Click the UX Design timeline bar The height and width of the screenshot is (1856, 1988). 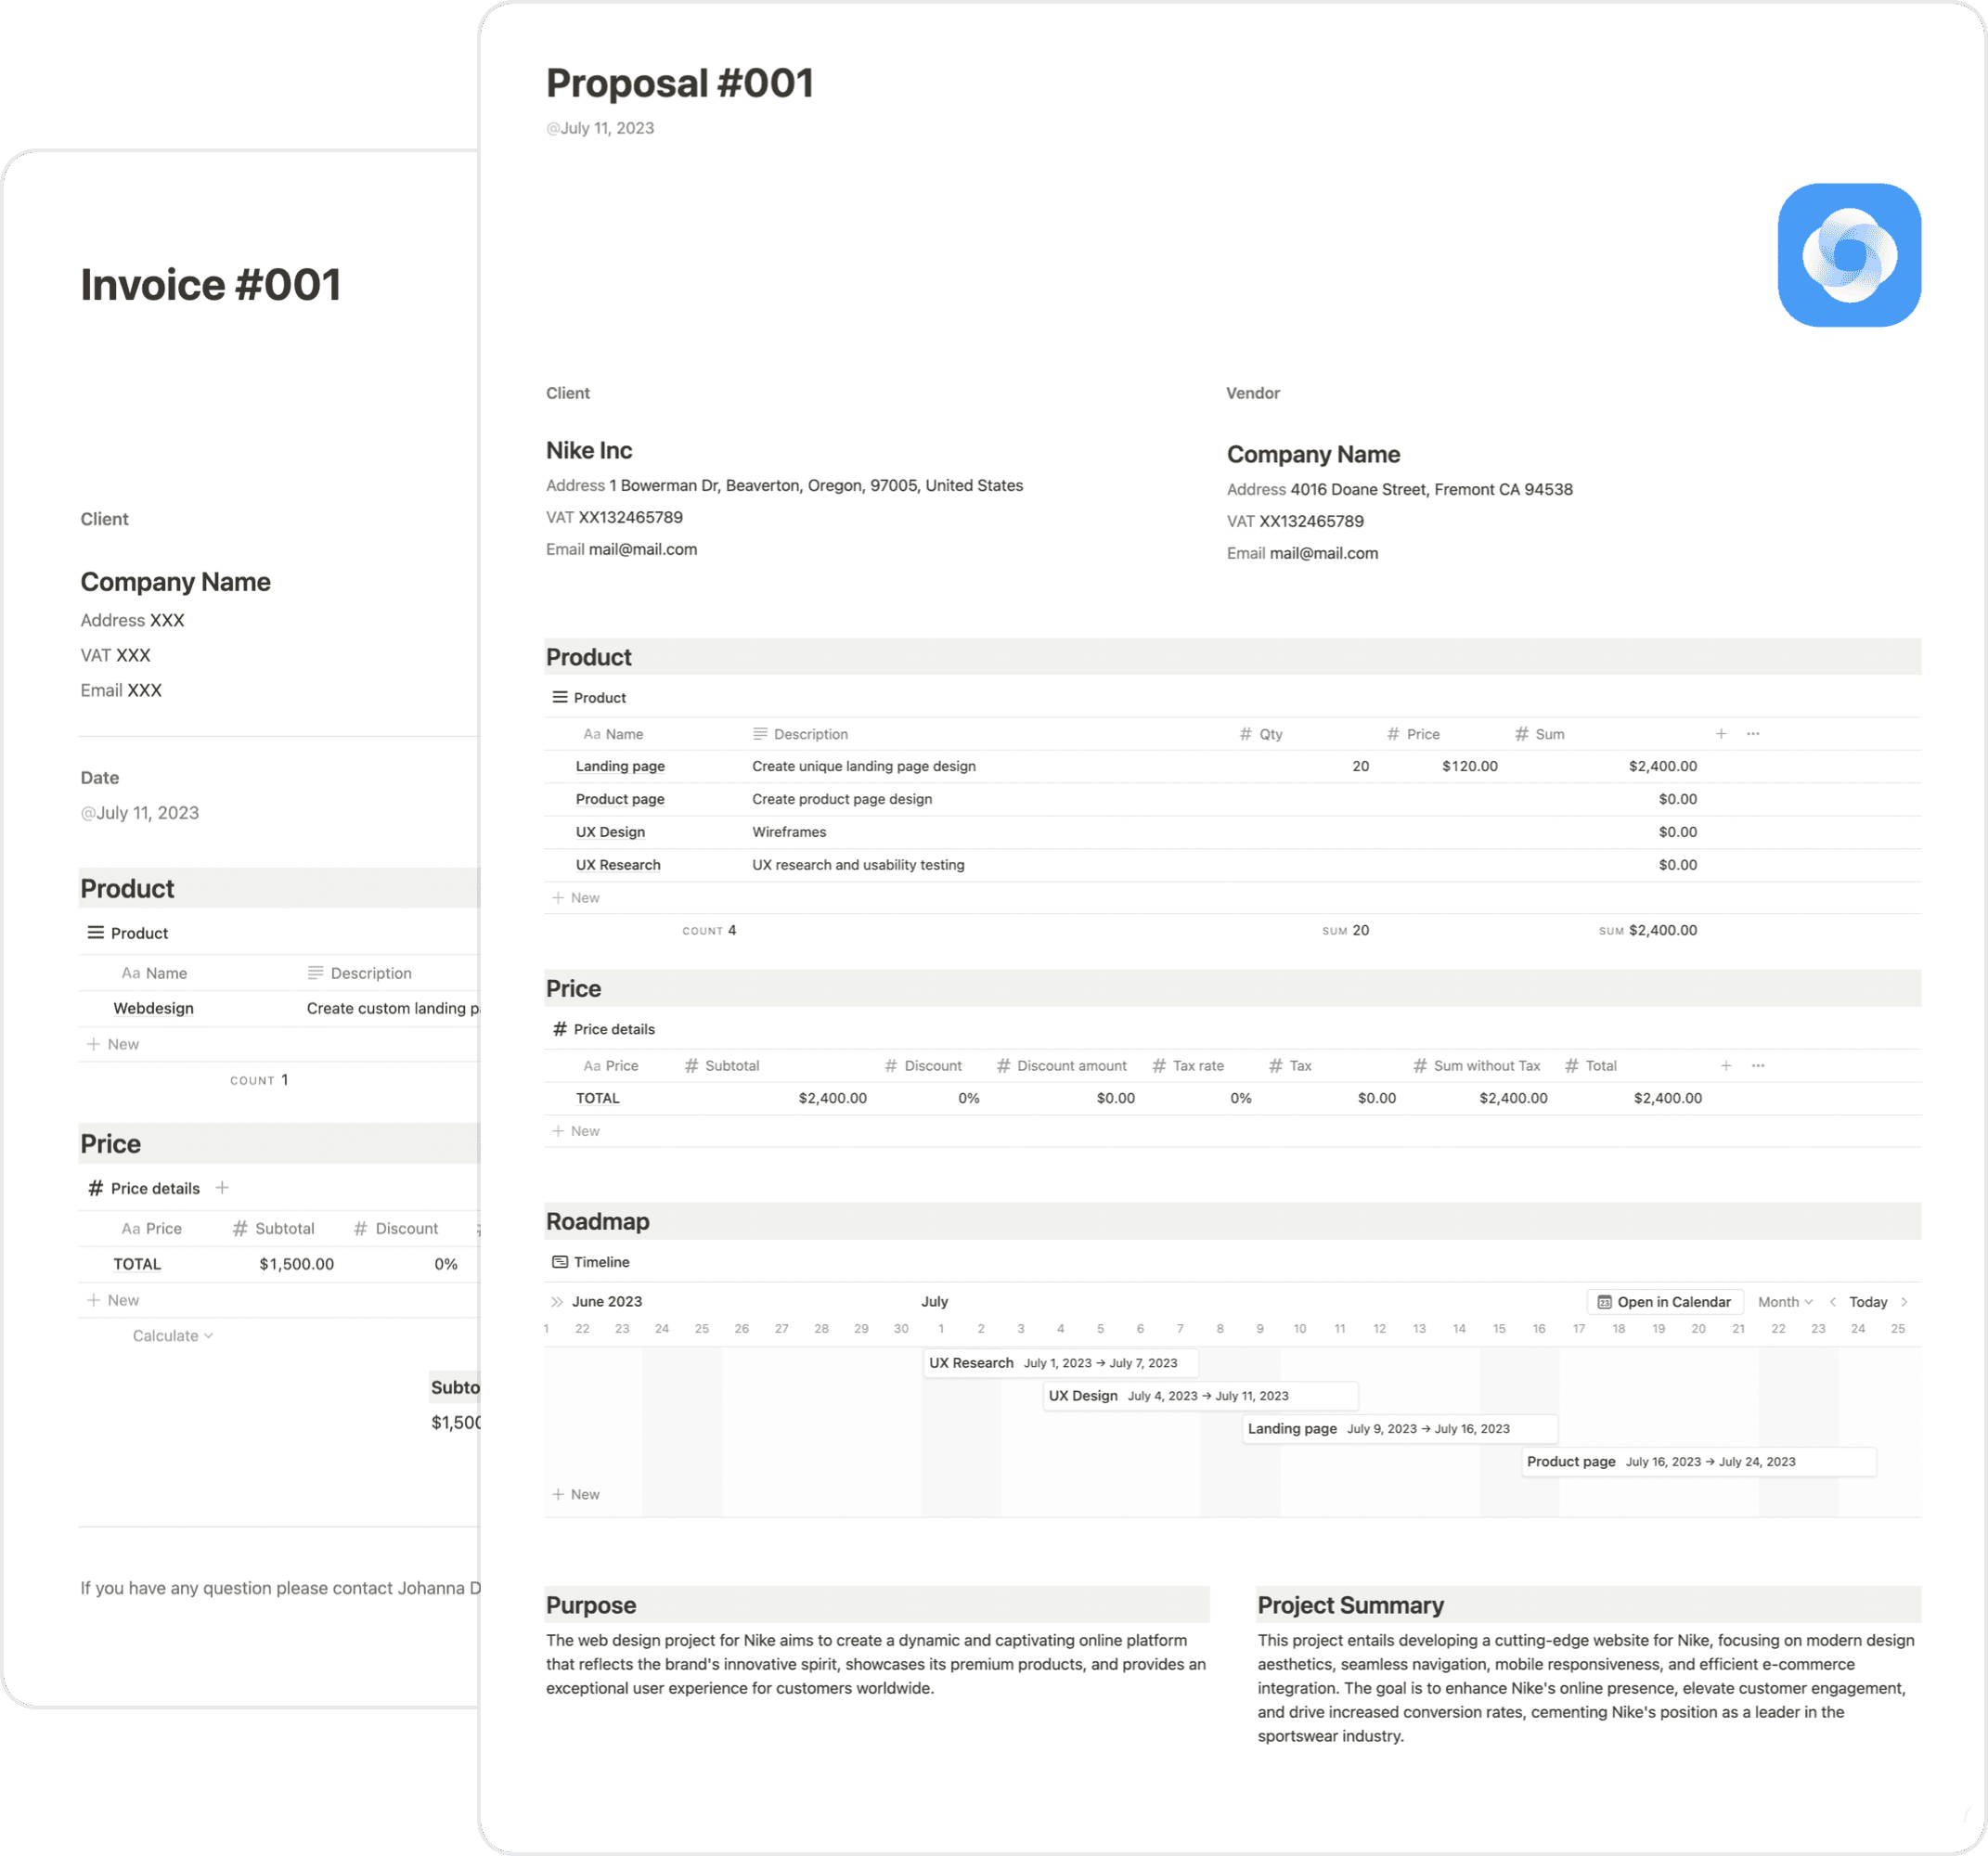tap(1199, 1396)
